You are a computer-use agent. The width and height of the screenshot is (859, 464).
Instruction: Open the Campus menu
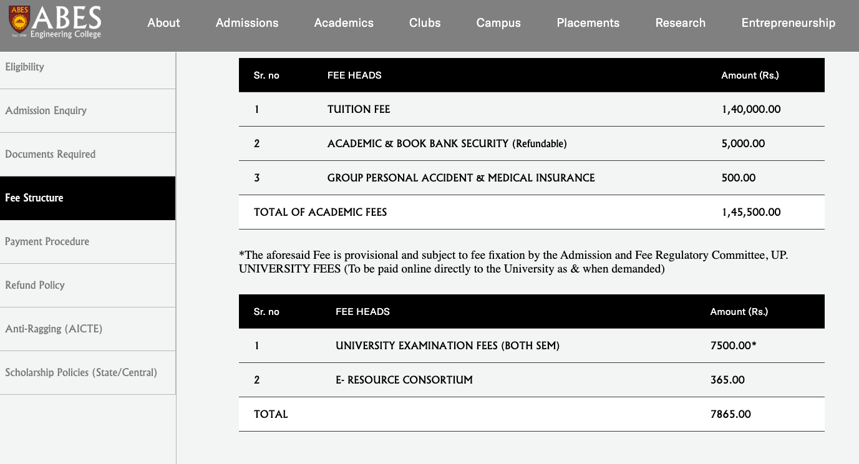click(498, 22)
